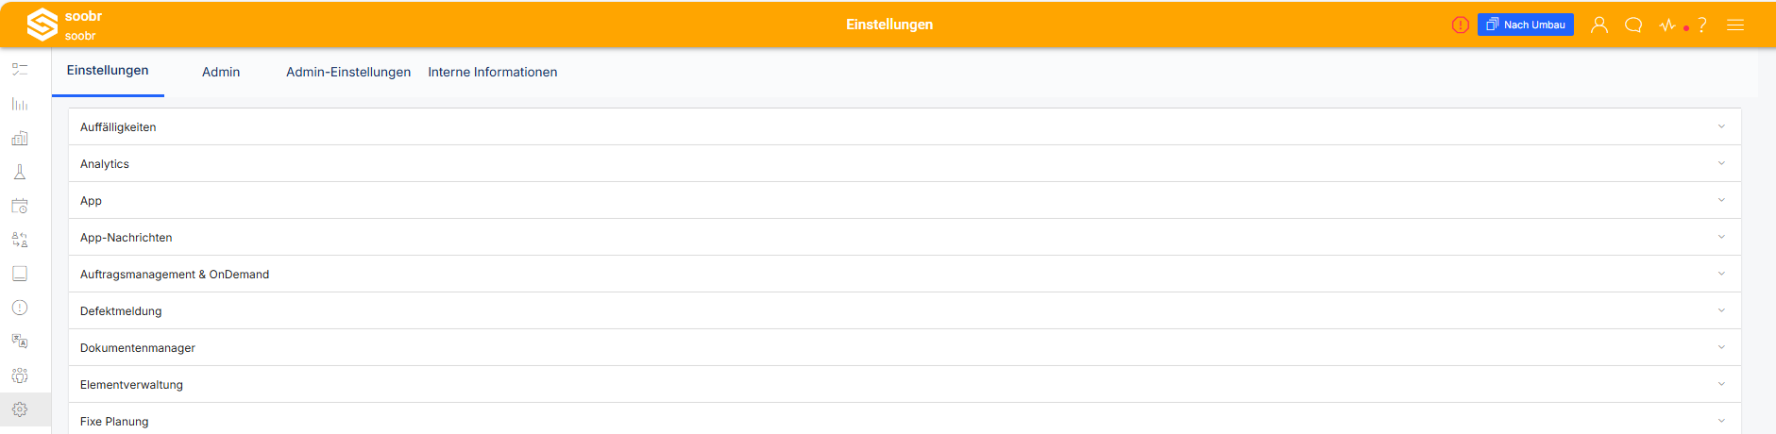This screenshot has width=1776, height=434.
Task: Open the translation sidebar icon
Action: click(20, 341)
